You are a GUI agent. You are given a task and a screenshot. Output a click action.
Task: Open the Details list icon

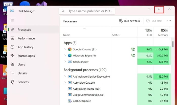tap(12, 73)
